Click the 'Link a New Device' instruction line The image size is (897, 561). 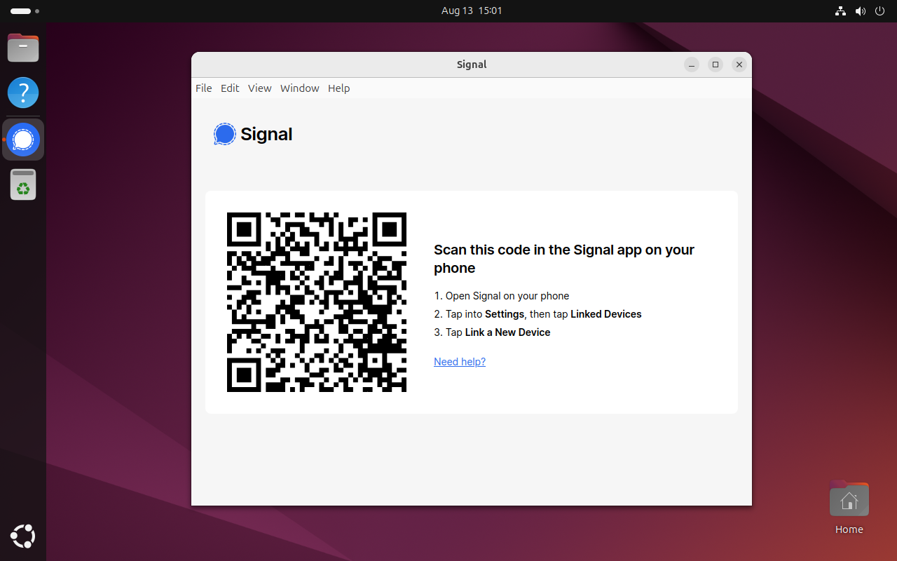(493, 332)
